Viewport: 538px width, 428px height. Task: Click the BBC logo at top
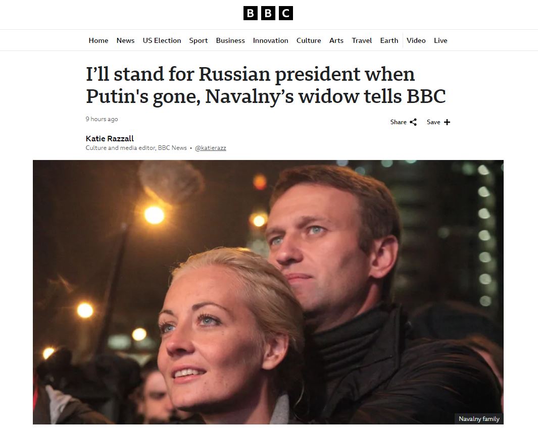point(268,13)
